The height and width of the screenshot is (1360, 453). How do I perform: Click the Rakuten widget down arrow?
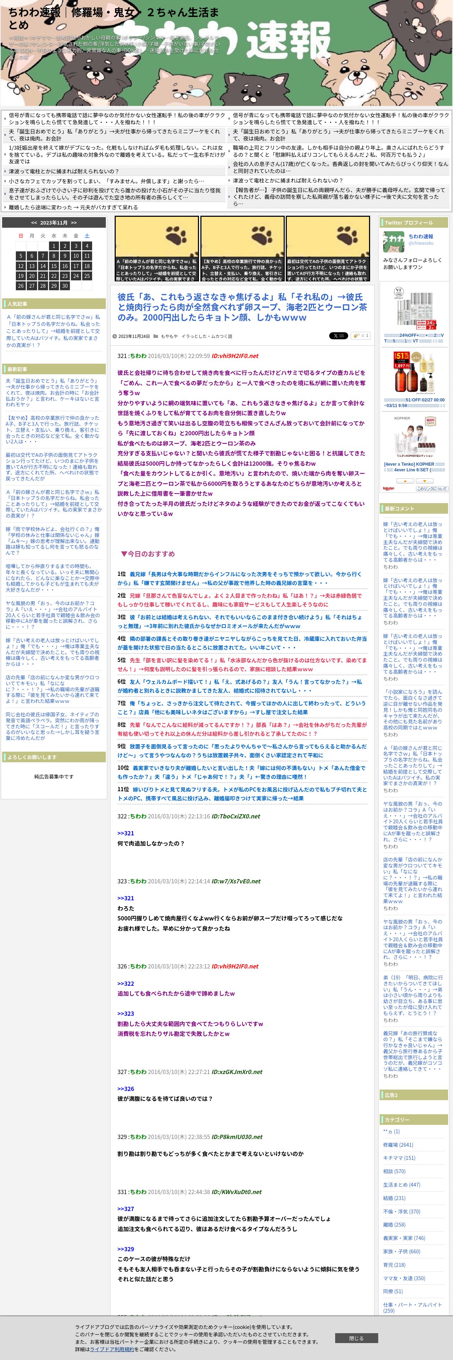pos(424,481)
